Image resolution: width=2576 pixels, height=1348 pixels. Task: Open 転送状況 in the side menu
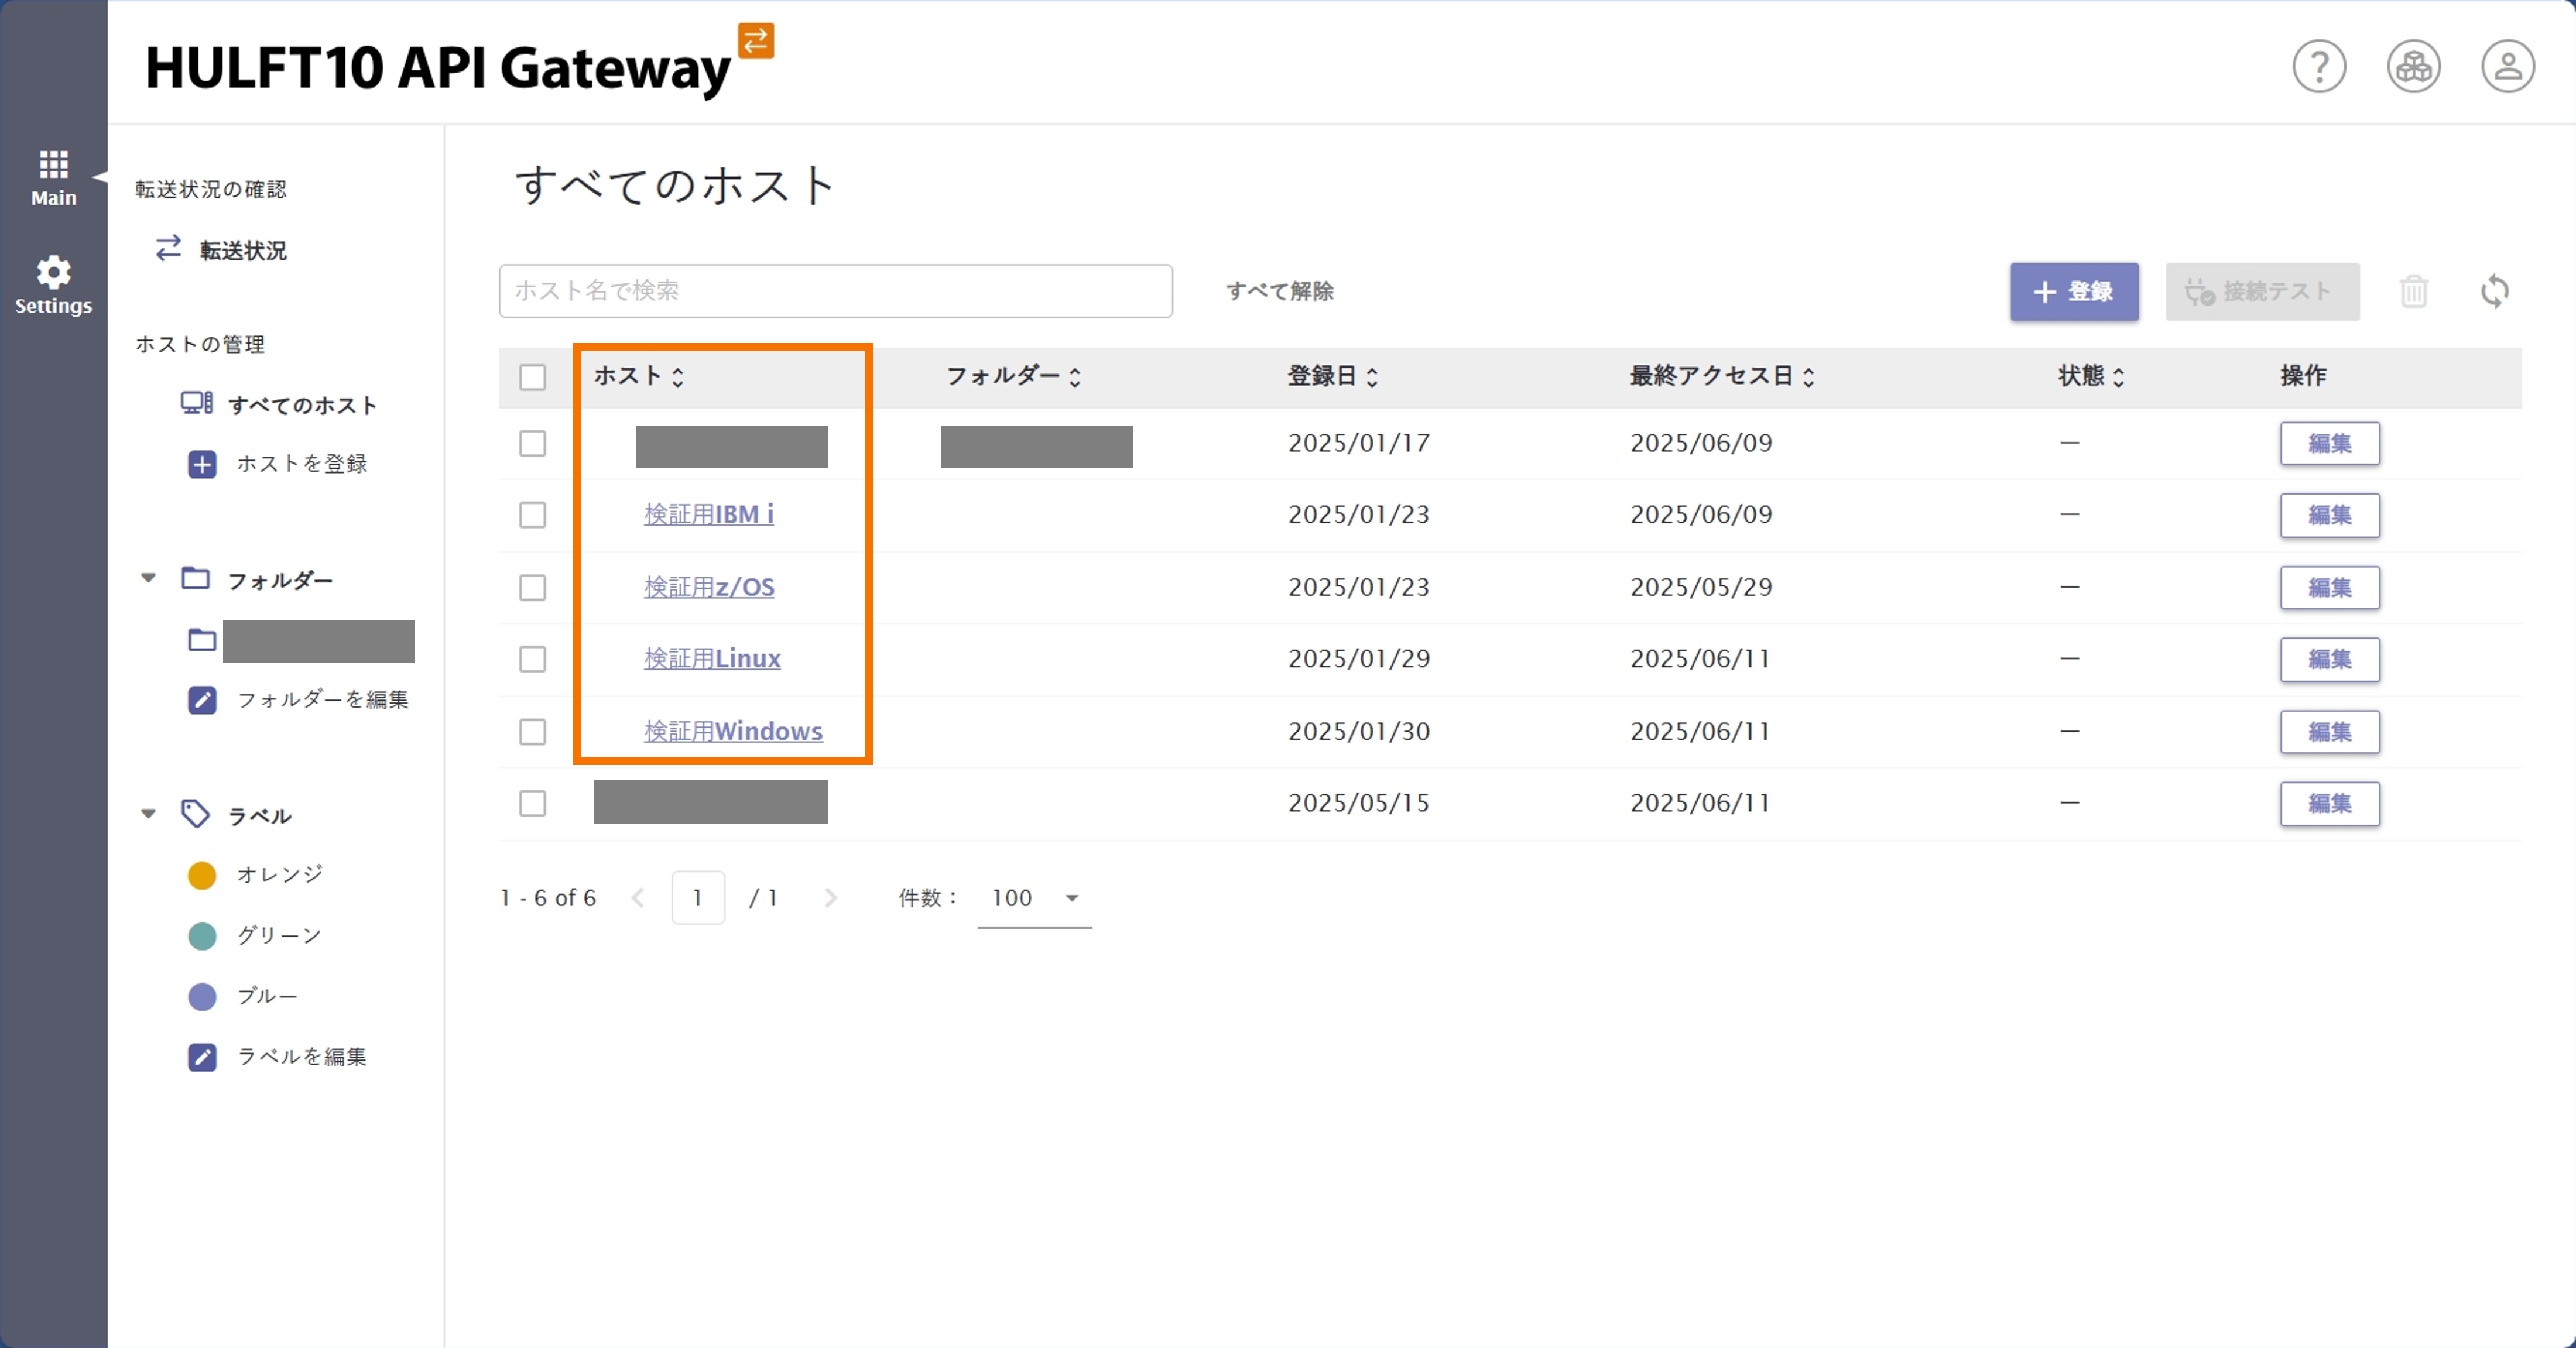[x=242, y=250]
